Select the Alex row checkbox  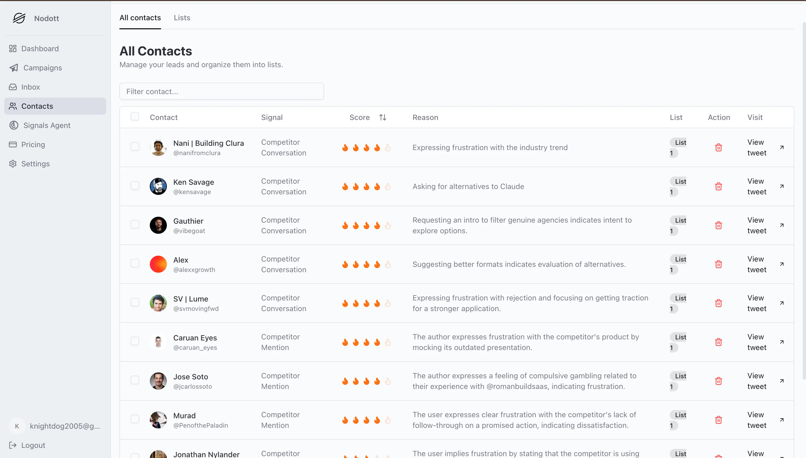coord(135,263)
